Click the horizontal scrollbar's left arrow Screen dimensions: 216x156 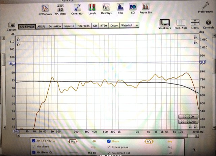(18, 136)
